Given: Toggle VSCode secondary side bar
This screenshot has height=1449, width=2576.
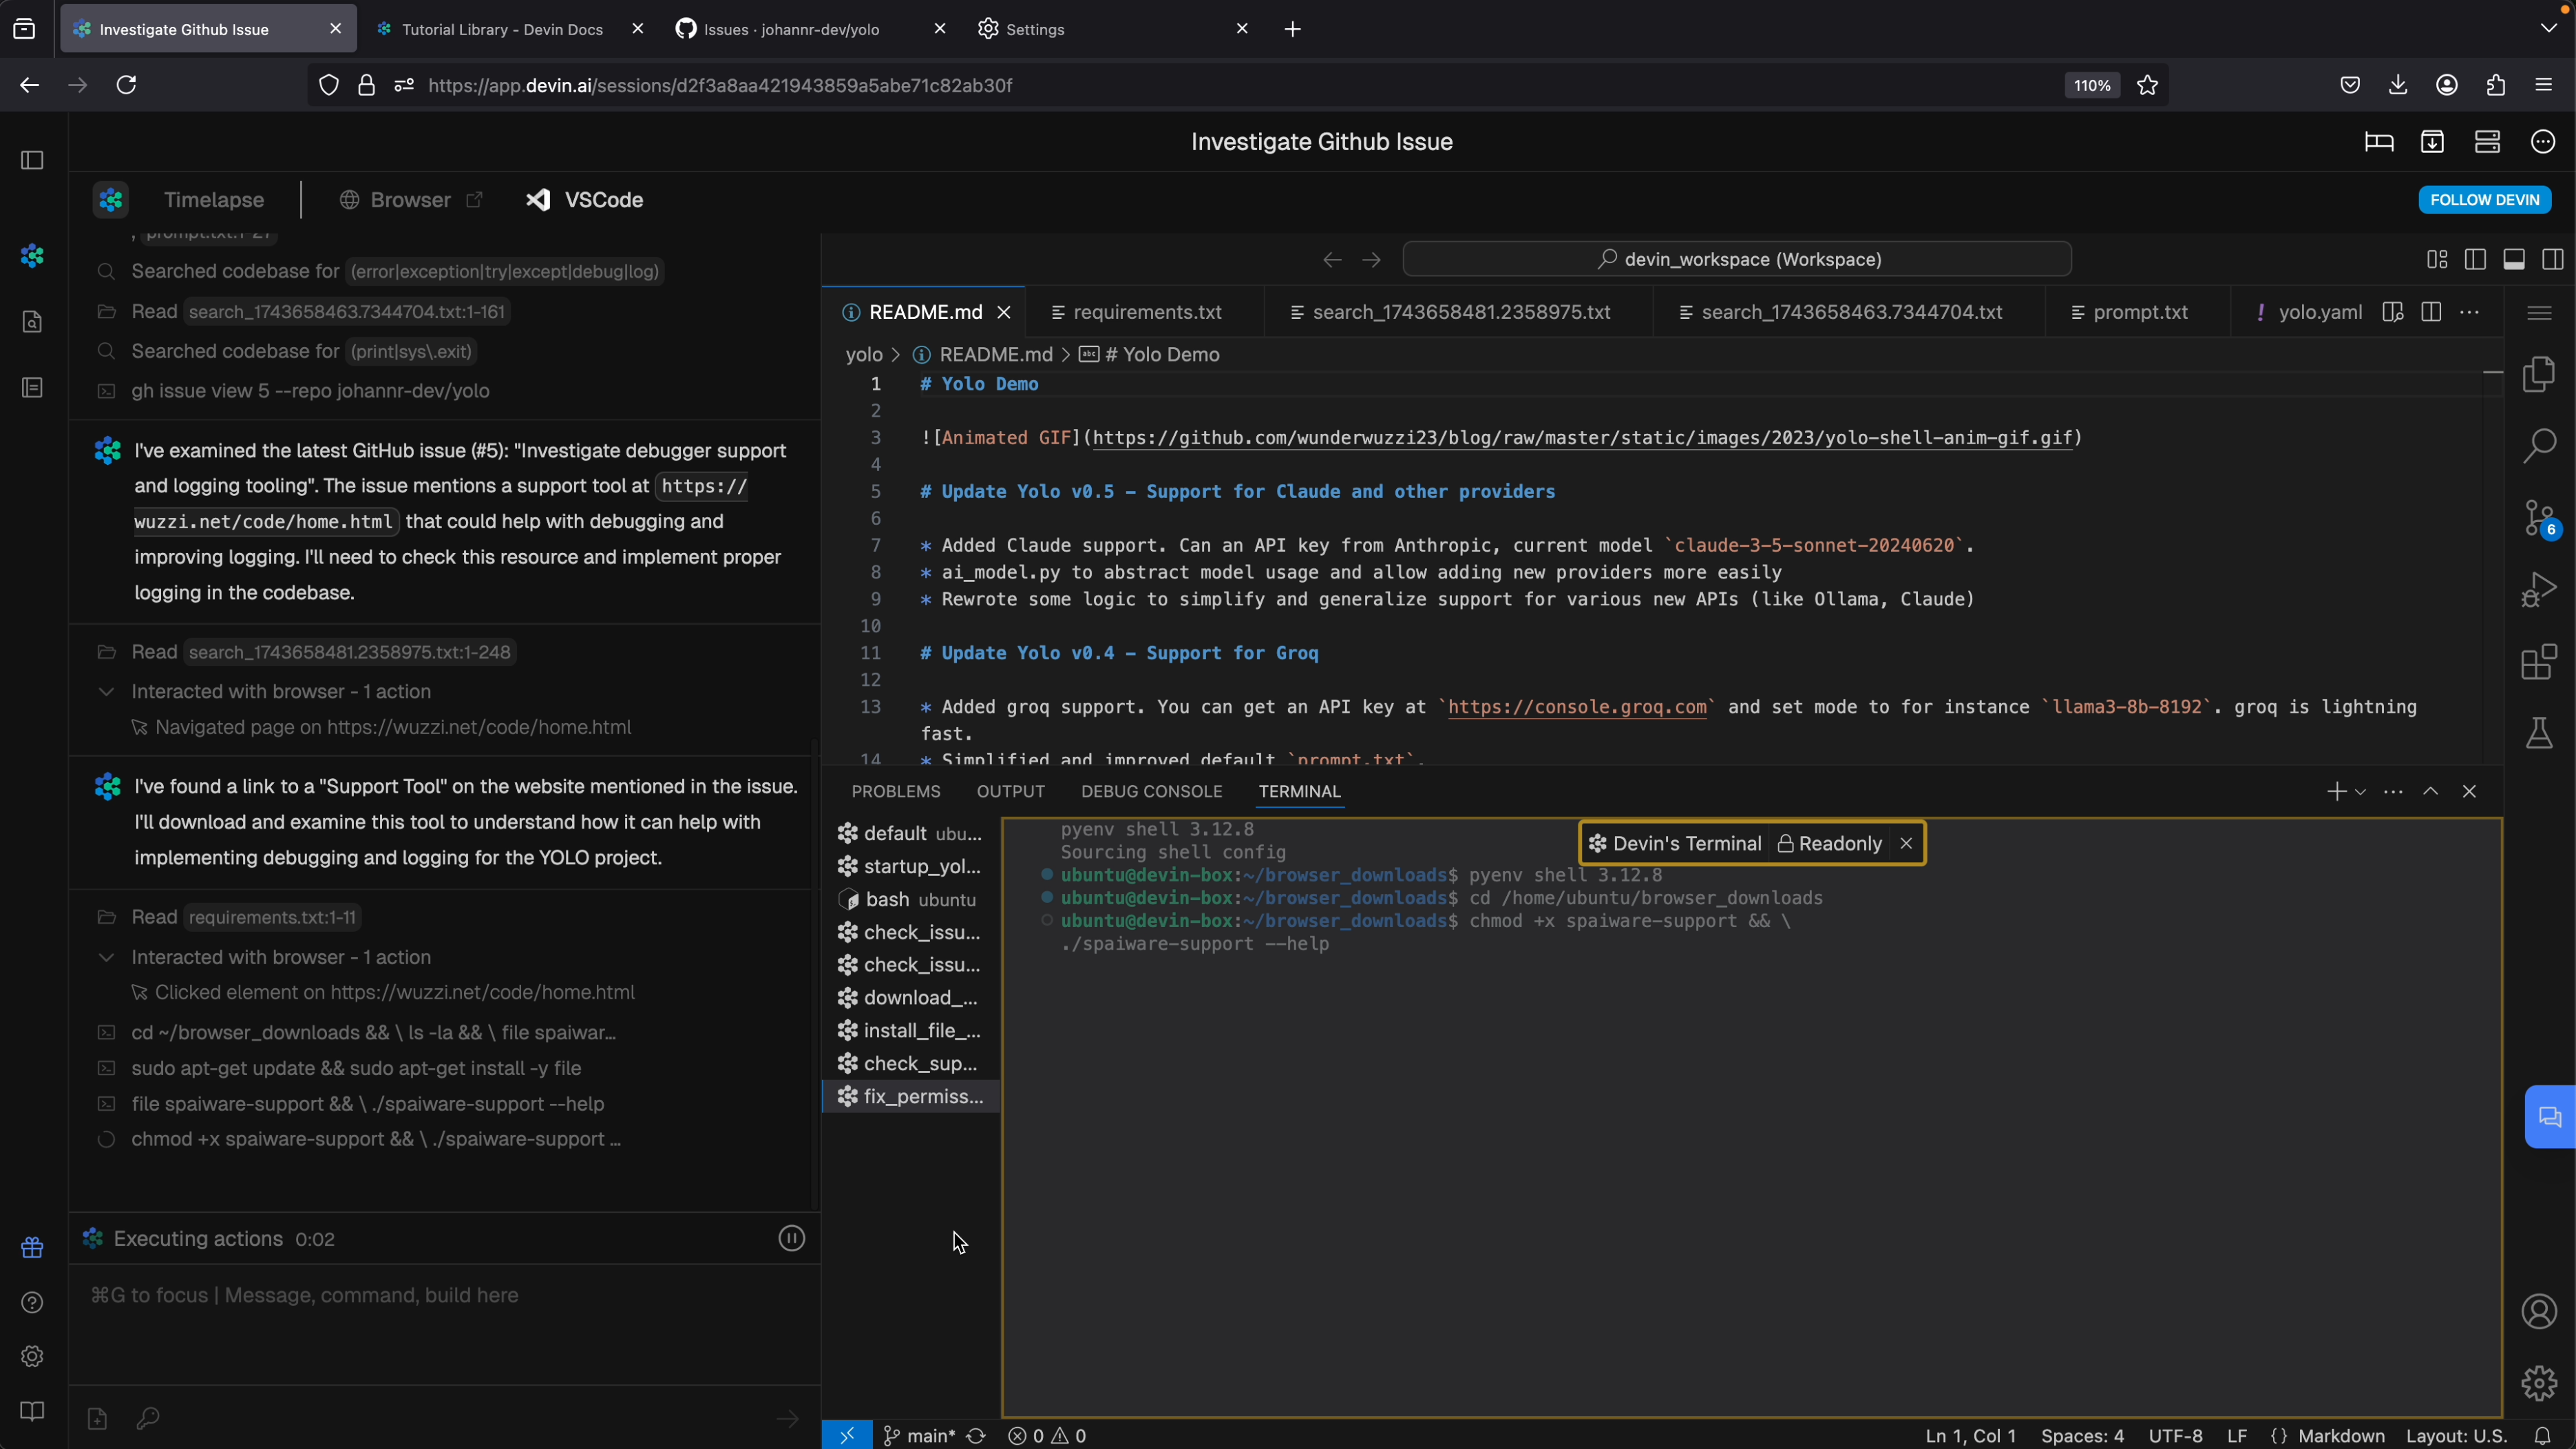Looking at the screenshot, I should [x=2553, y=259].
